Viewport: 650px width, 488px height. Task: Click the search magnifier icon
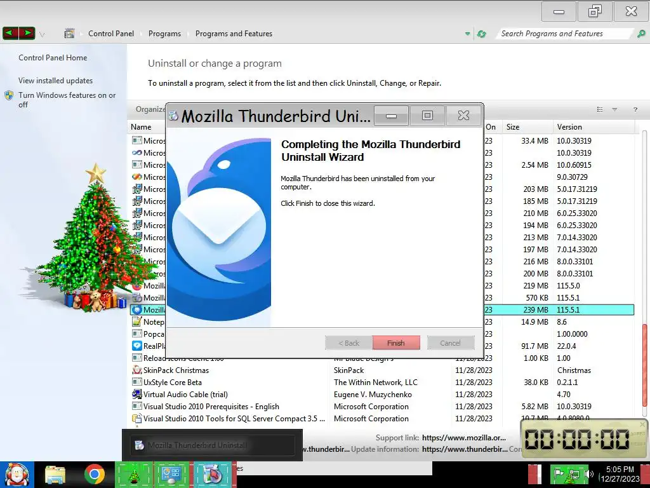click(641, 34)
